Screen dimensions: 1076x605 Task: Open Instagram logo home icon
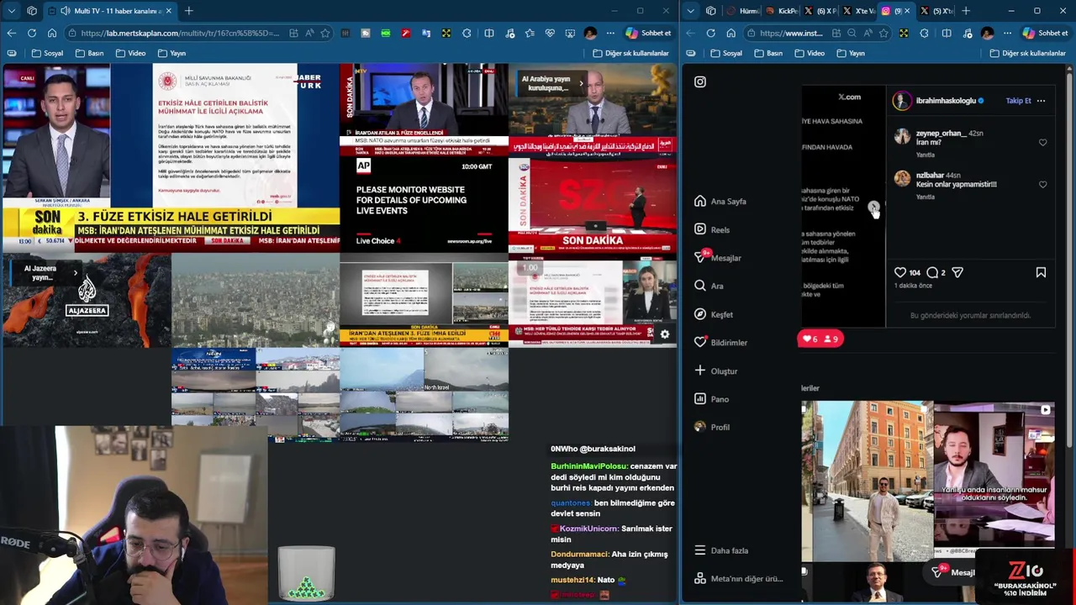click(x=700, y=82)
